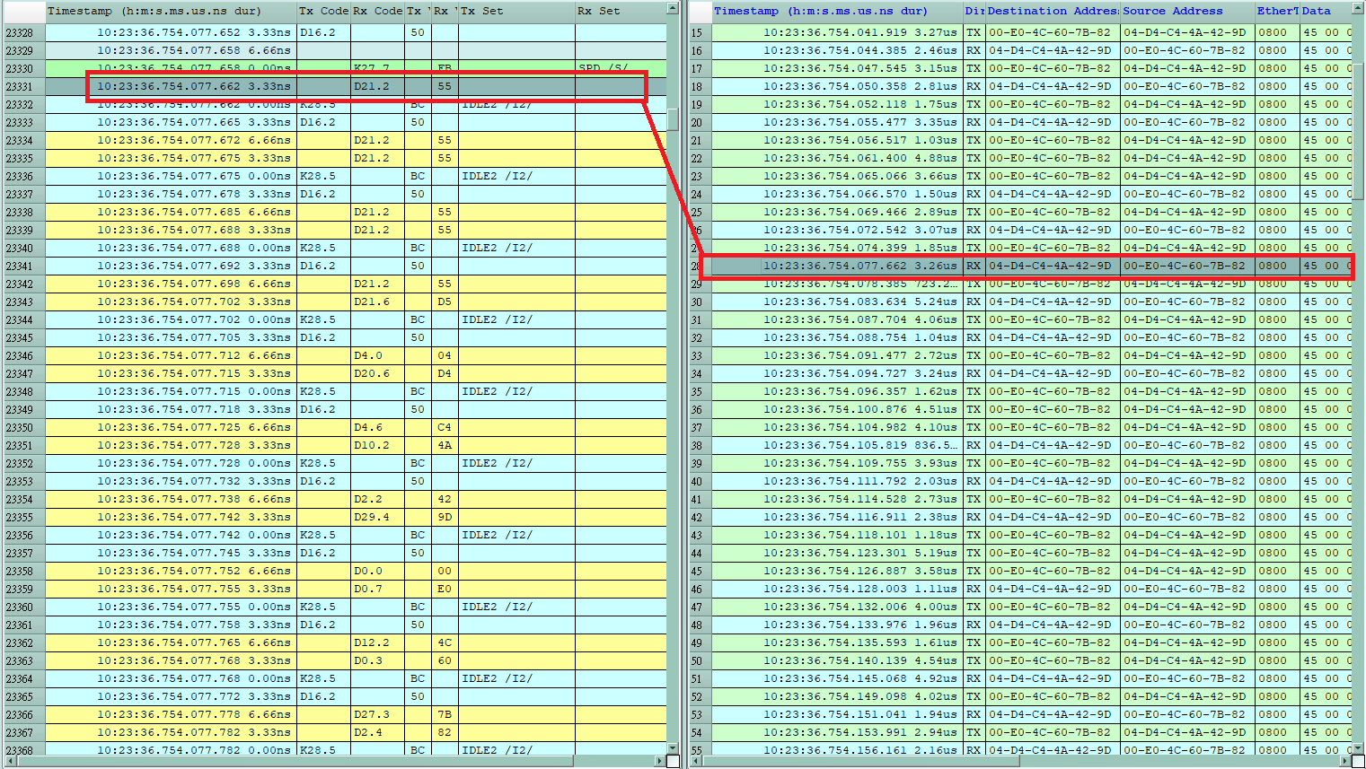The image size is (1366, 769).
Task: Select timestamp 10:23:36.754.061.400 in right pane
Action: coord(837,158)
